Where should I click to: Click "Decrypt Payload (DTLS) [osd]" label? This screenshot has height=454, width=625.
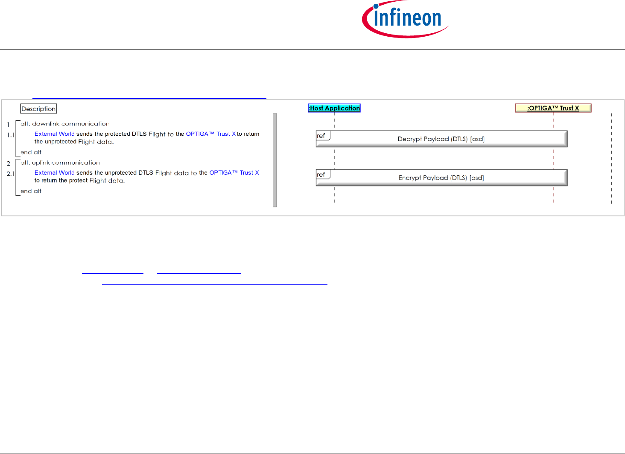pos(441,139)
